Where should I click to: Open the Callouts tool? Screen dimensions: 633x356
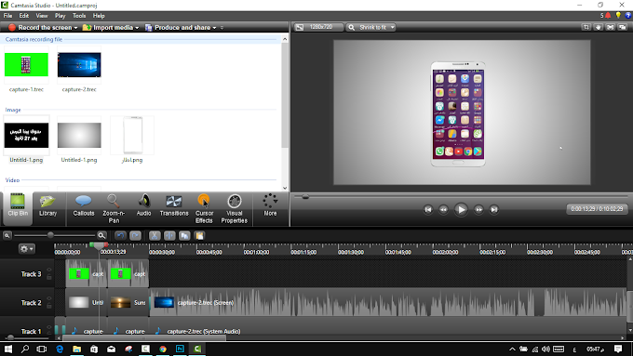tap(83, 205)
